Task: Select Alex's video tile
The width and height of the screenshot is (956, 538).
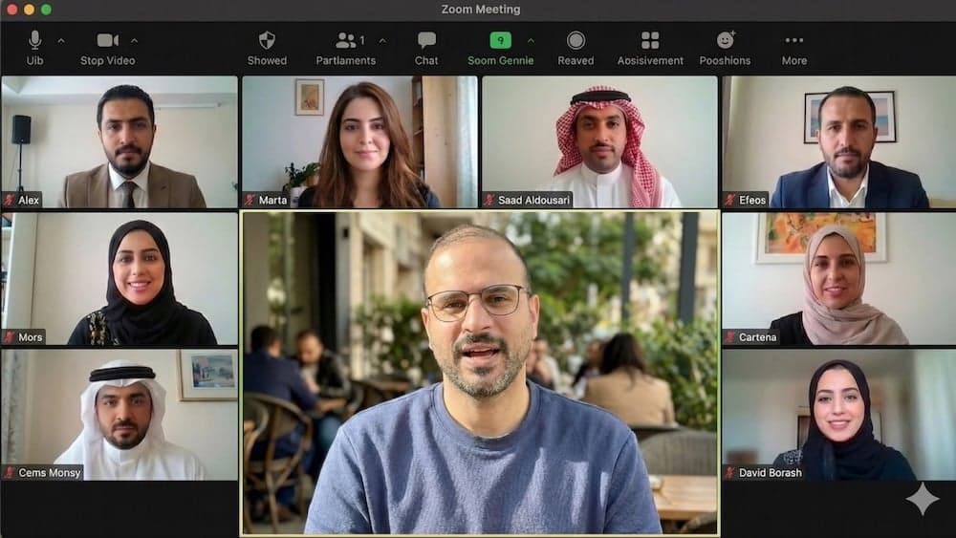Action: click(119, 142)
